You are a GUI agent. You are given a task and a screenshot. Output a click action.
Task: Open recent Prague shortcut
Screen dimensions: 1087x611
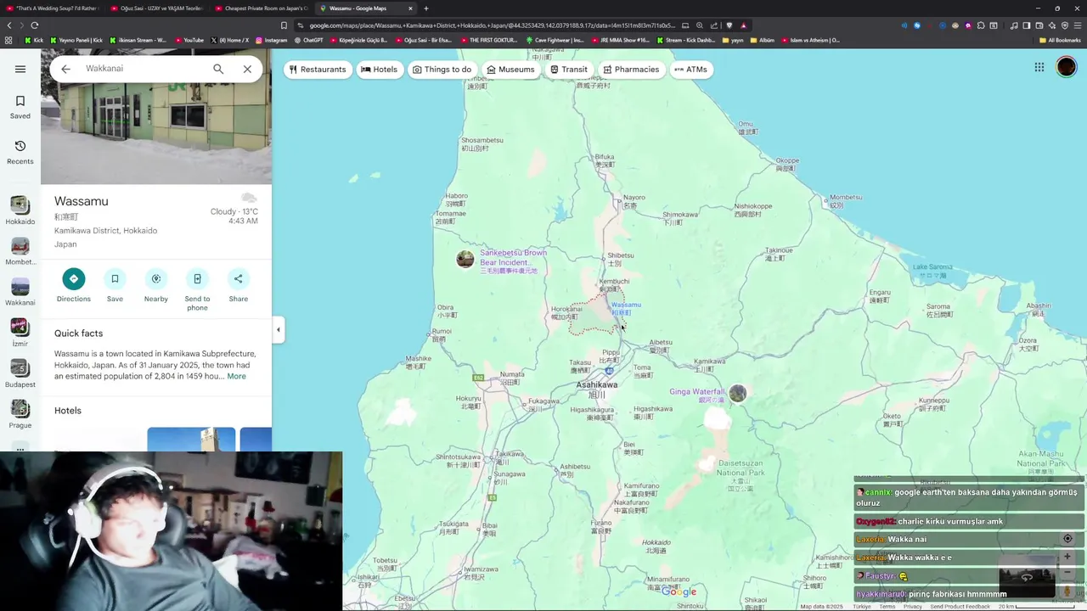[x=20, y=414]
